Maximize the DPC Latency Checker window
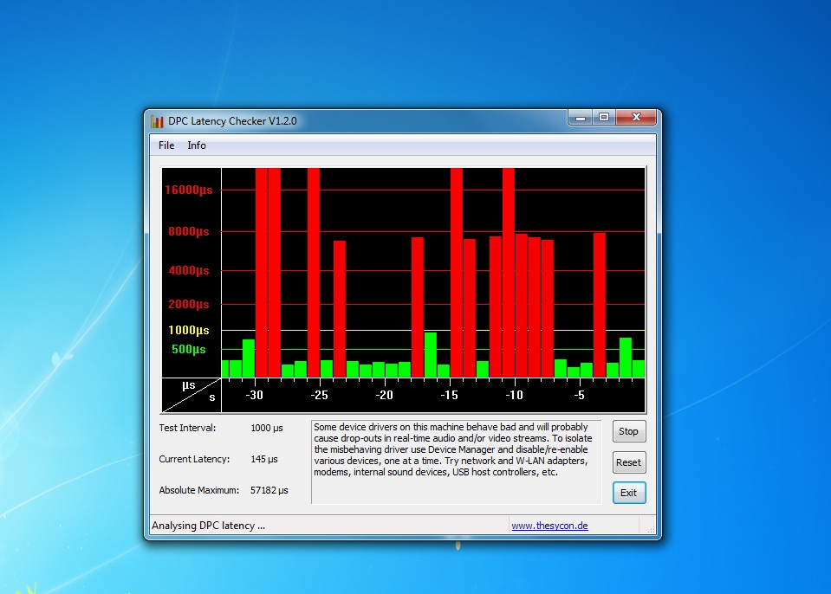Screen dimensions: 831x594 (x=604, y=118)
